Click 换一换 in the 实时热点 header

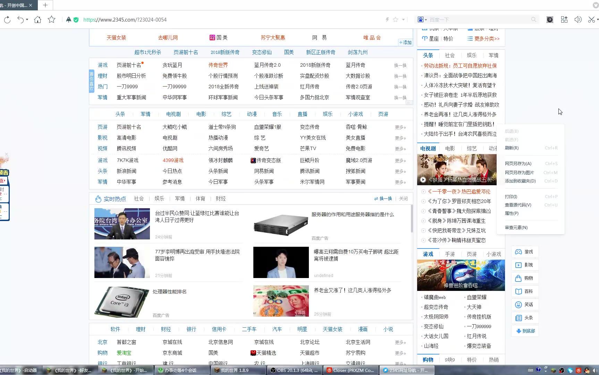coord(383,198)
